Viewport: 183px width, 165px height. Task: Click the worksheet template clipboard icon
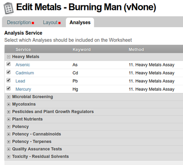pyautogui.click(x=9, y=8)
